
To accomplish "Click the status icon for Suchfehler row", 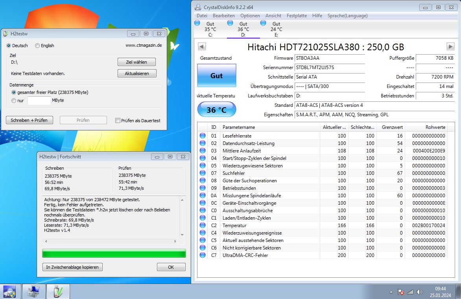I will (203, 173).
